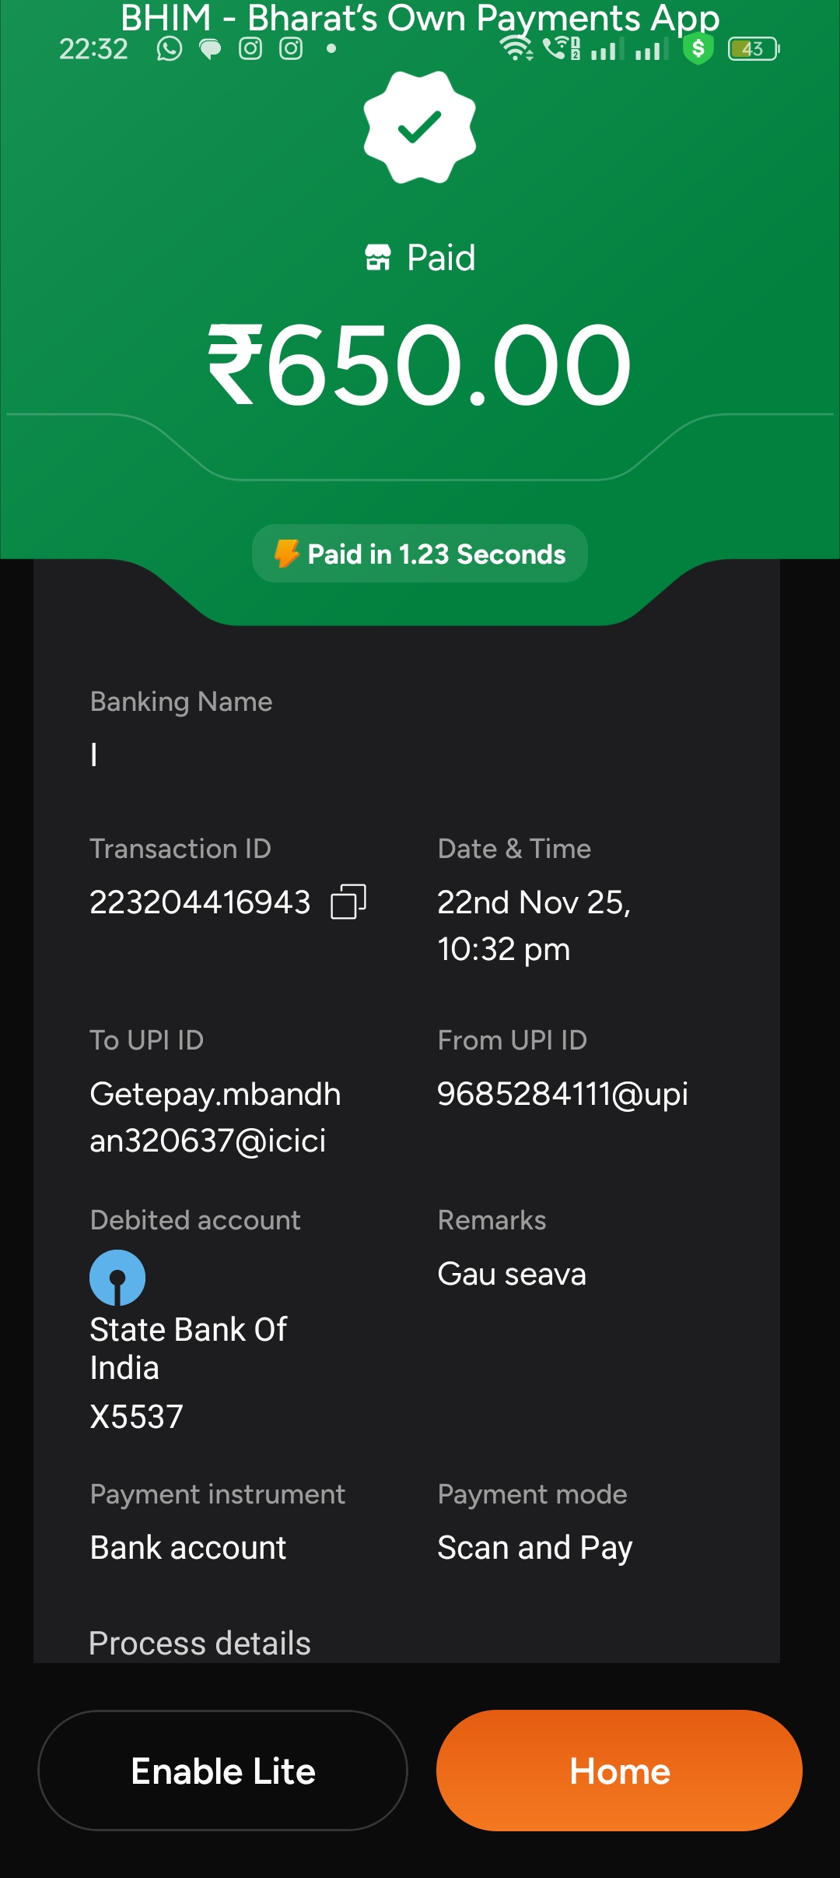Copy the transaction ID using copy icon

point(348,902)
